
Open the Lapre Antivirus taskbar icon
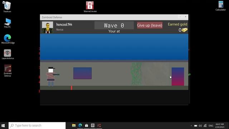93,125
